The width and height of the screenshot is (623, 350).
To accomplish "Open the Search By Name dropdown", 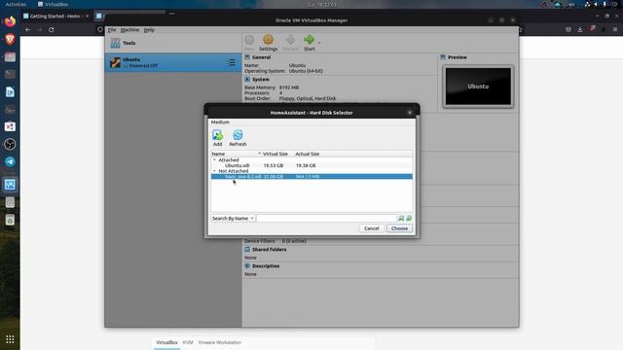I will (x=233, y=218).
